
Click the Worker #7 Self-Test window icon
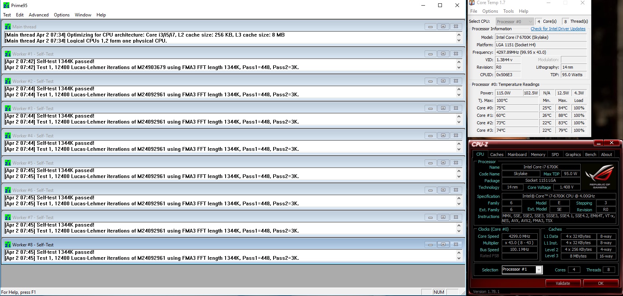coord(8,217)
